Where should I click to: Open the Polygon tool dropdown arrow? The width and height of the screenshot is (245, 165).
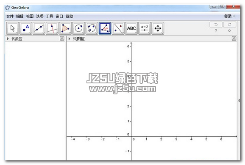coord(70,33)
